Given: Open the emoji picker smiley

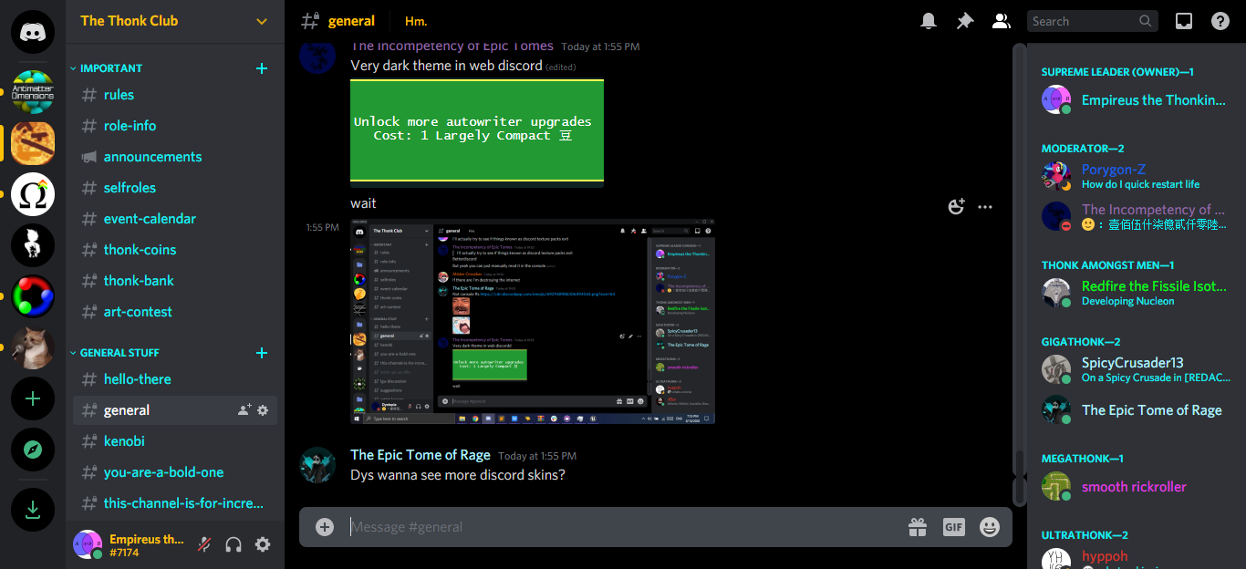Looking at the screenshot, I should tap(990, 527).
